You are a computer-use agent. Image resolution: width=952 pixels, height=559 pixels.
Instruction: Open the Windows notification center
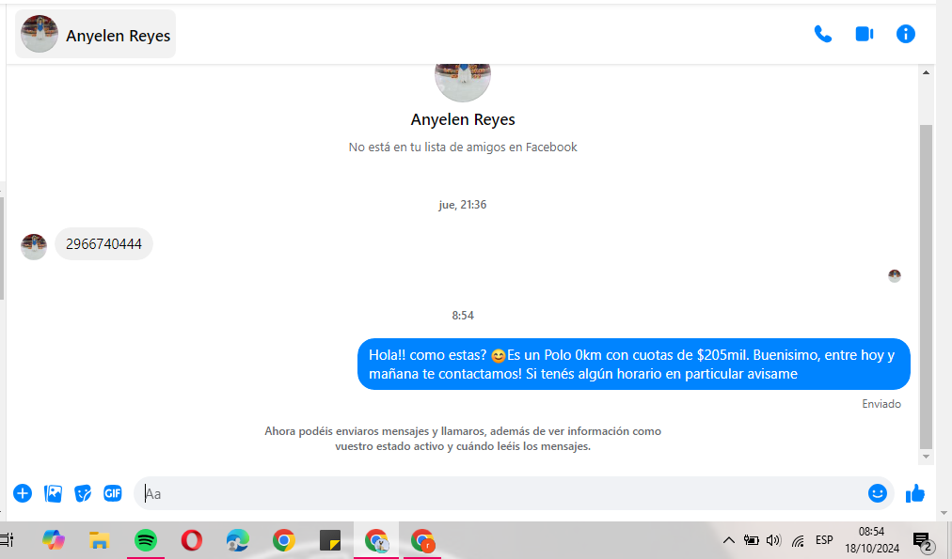[922, 540]
